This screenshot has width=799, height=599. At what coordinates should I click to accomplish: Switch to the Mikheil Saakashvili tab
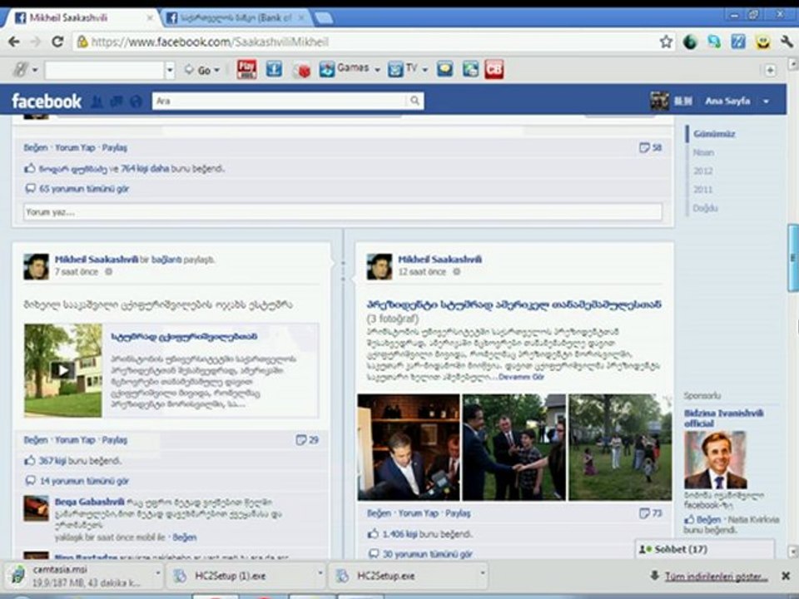pyautogui.click(x=82, y=17)
